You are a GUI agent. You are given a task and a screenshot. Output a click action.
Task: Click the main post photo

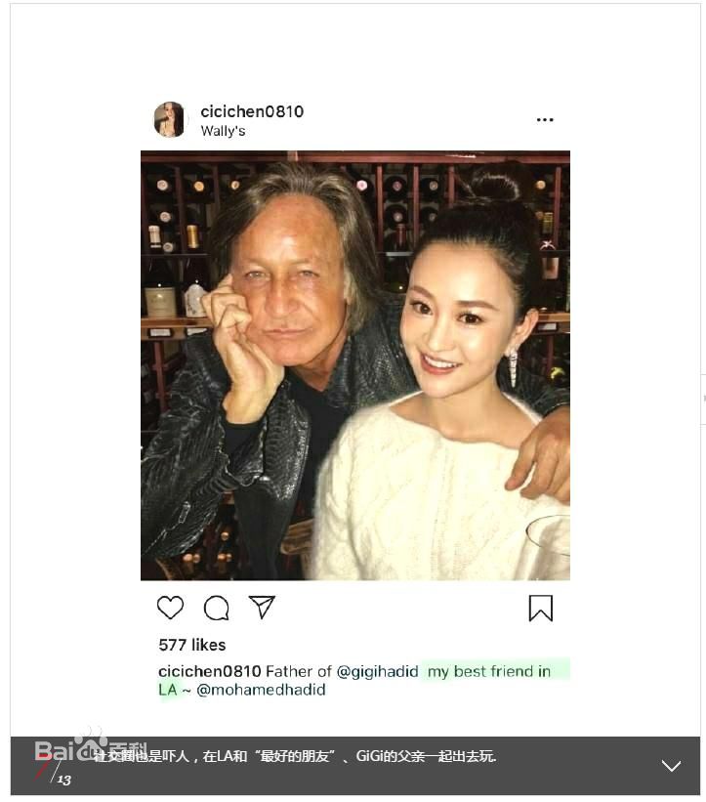click(354, 365)
